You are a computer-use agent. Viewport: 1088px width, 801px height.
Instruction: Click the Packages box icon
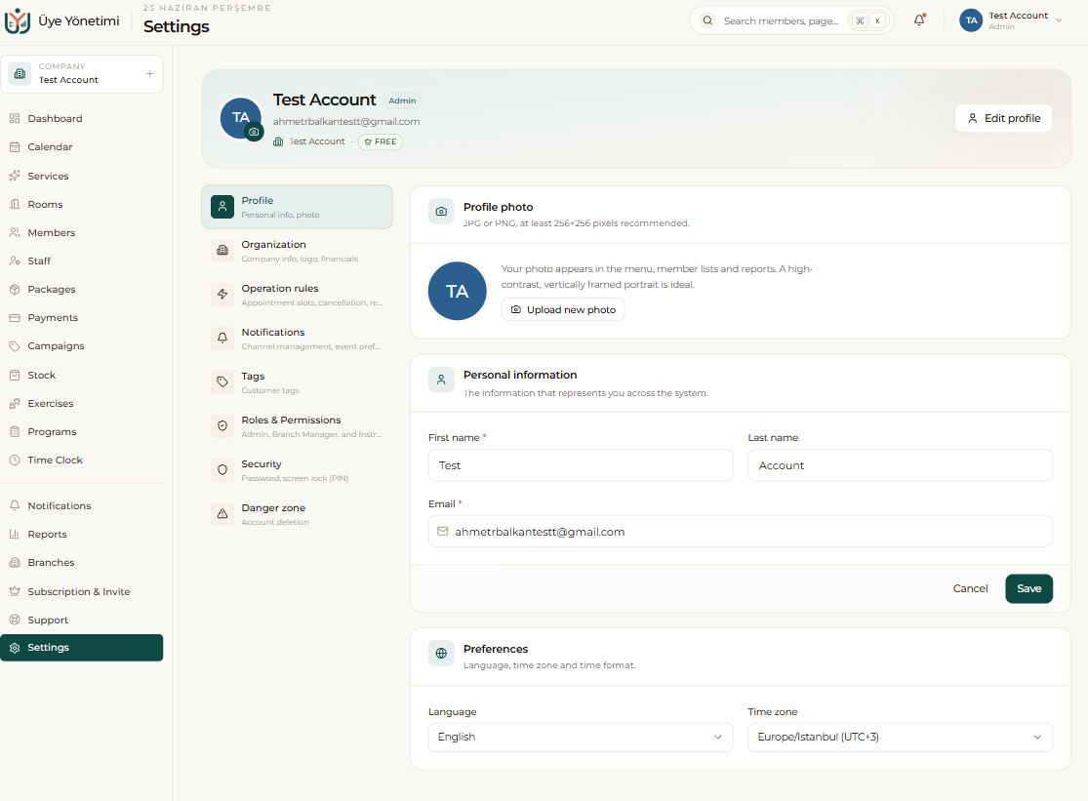click(x=15, y=290)
